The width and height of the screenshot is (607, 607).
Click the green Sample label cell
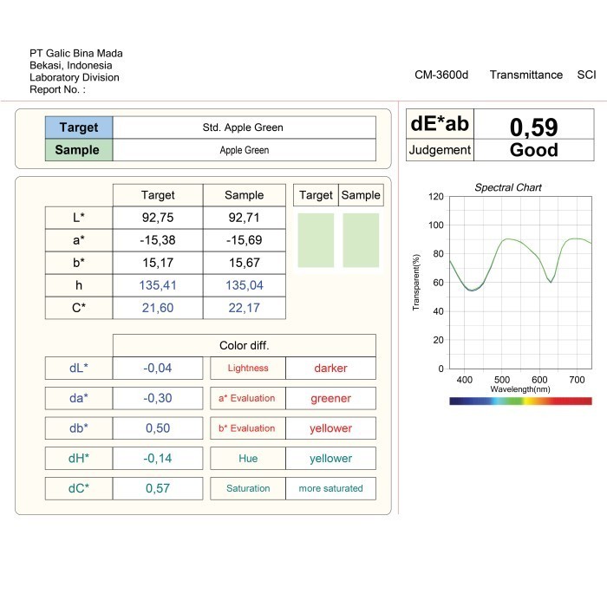(79, 150)
